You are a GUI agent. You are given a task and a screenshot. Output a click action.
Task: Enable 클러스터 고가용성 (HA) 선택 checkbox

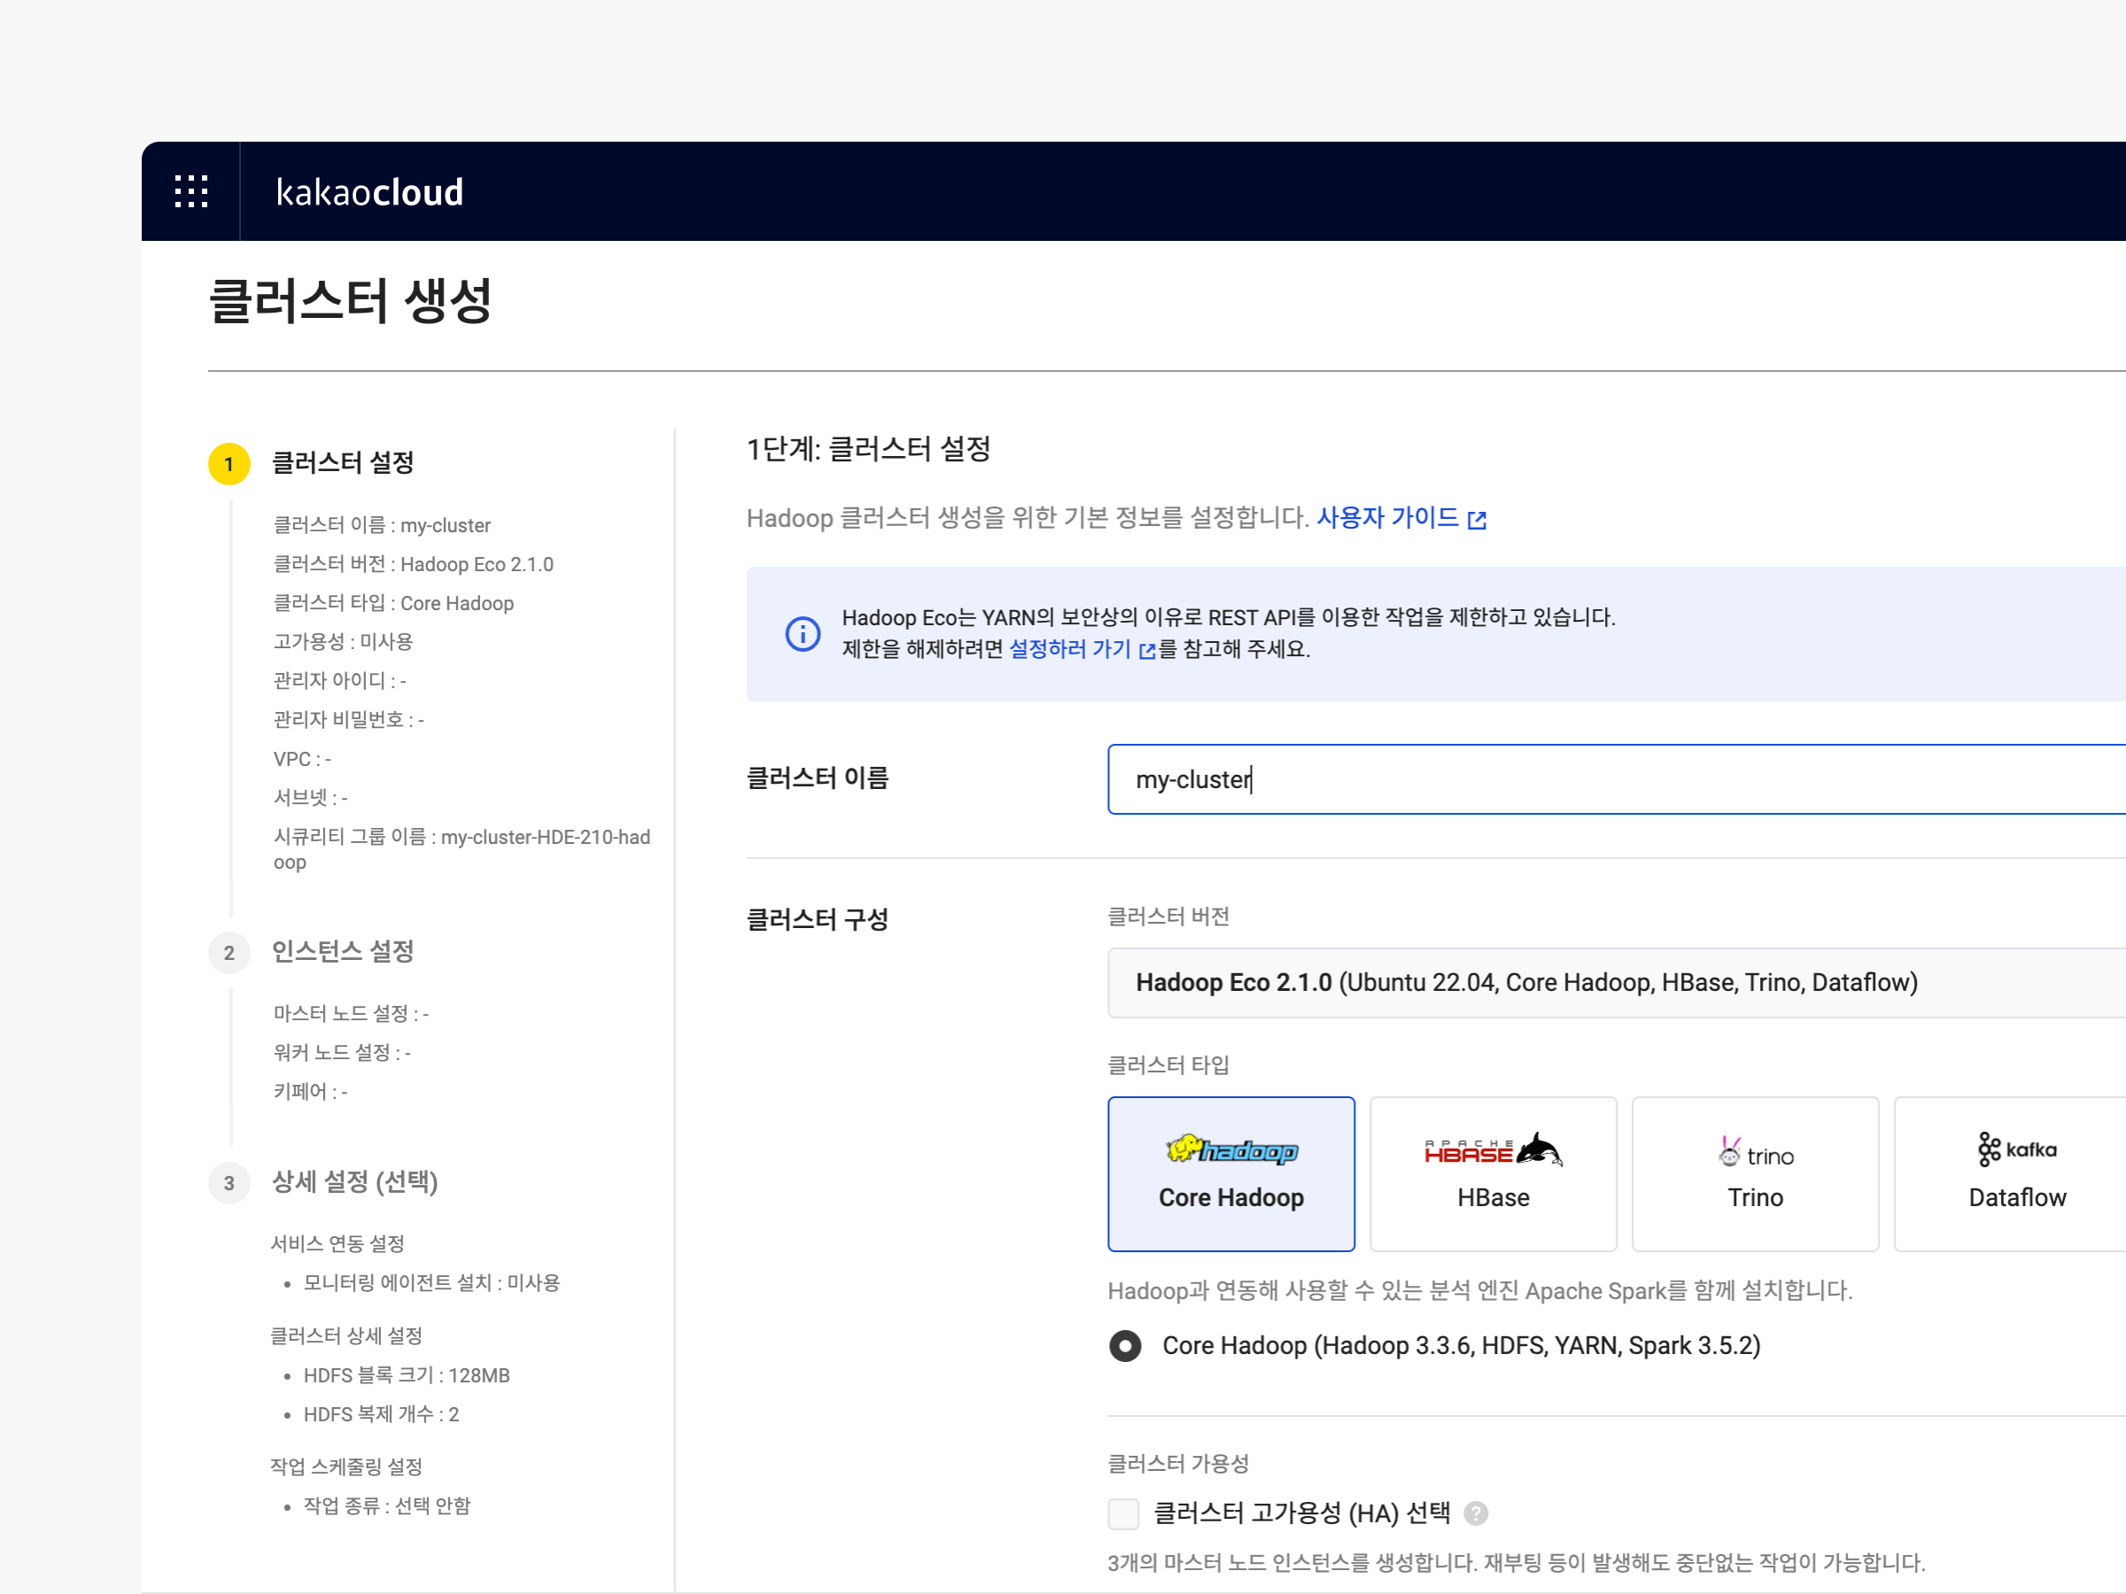[x=1123, y=1513]
